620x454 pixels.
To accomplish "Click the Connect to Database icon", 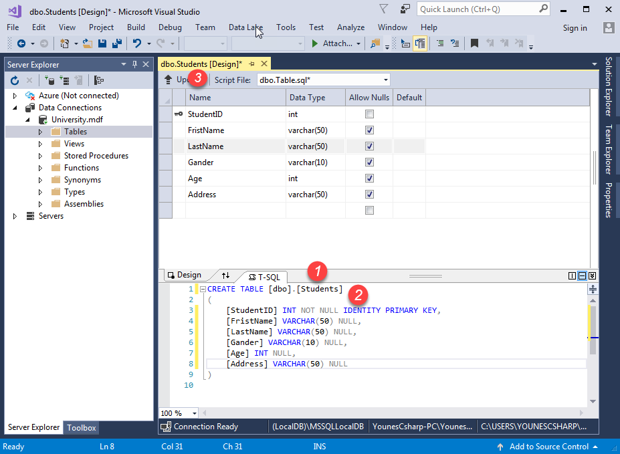I will [x=49, y=80].
